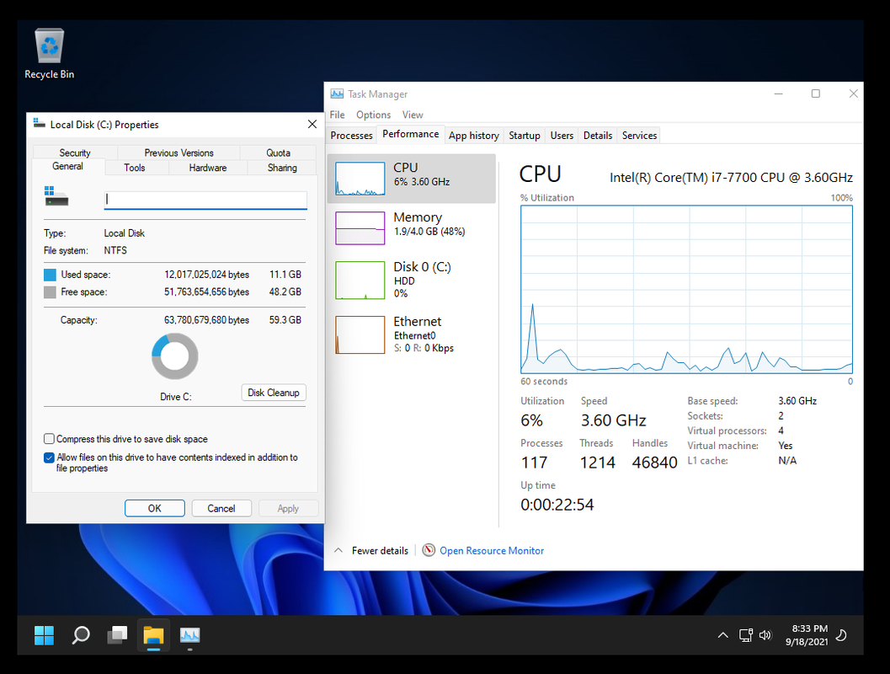Open the Options menu in Task Manager
This screenshot has height=674, width=890.
click(374, 115)
